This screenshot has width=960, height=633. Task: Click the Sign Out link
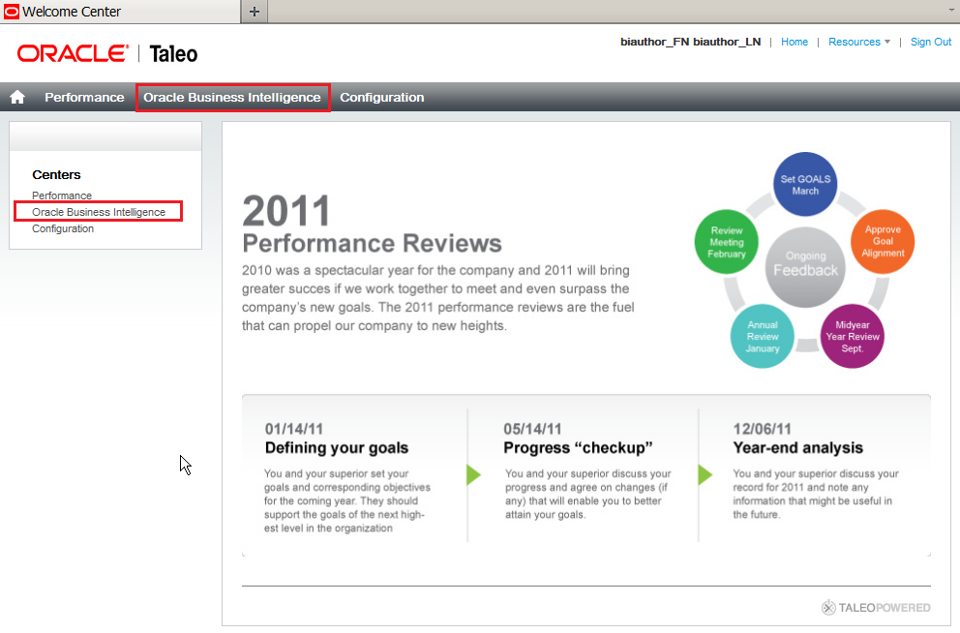pos(930,42)
